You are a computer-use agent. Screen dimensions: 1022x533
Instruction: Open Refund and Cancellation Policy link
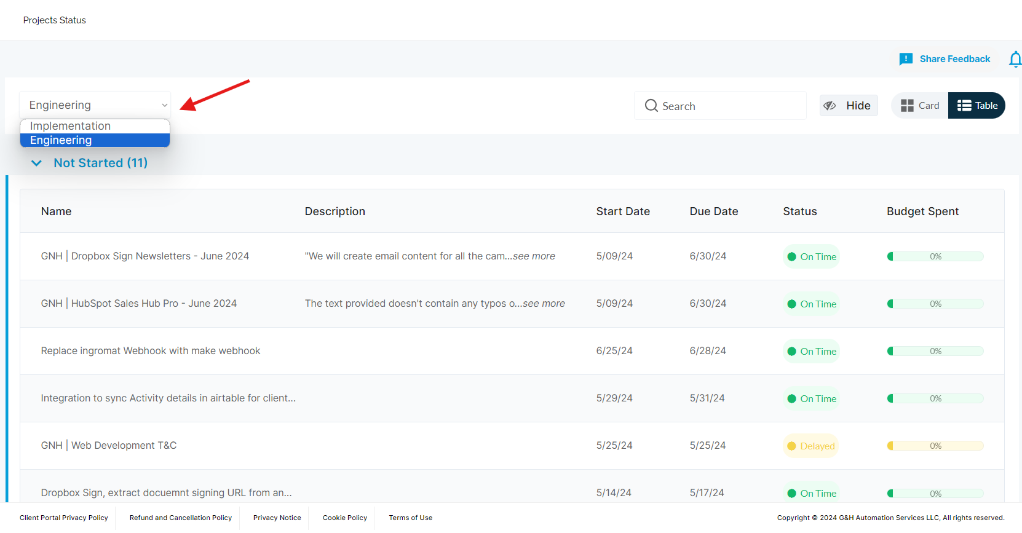pos(181,518)
